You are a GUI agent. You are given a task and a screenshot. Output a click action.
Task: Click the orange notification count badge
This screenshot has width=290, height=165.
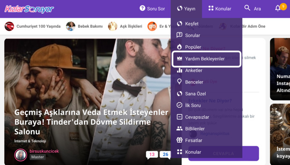point(283,7)
